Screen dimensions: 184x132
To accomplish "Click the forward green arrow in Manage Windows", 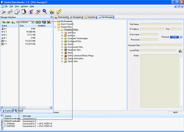I will (x=8, y=22).
